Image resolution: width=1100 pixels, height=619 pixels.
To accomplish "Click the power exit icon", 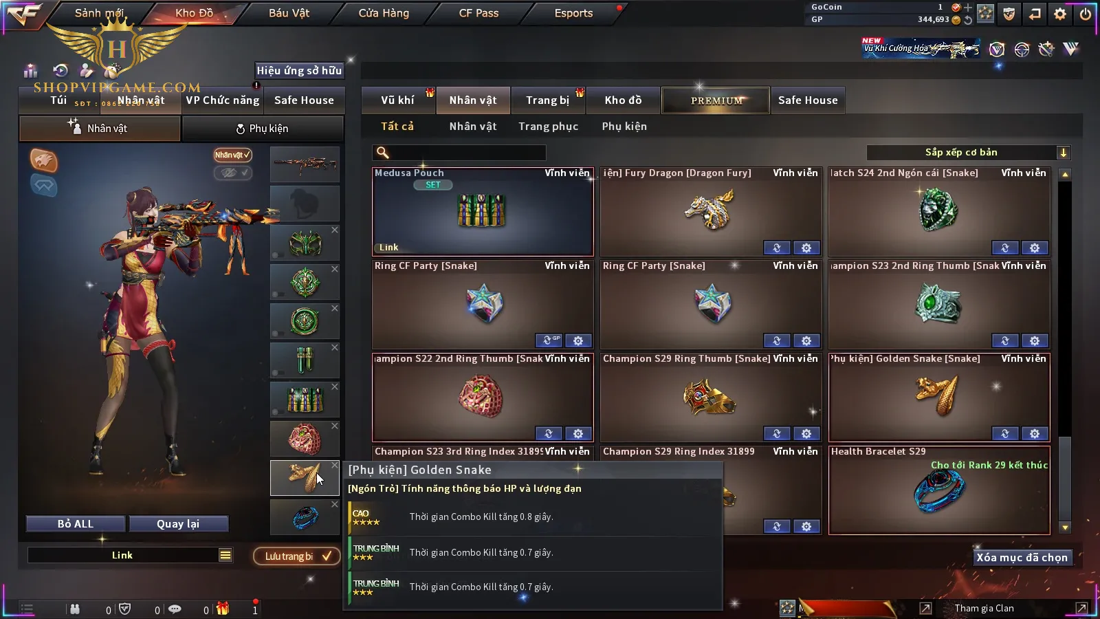I will (1086, 14).
